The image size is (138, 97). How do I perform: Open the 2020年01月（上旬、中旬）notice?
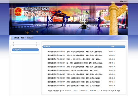click(75, 51)
